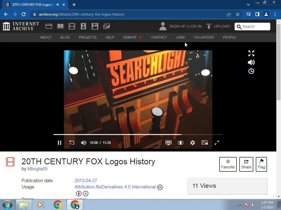Click the address bar URL
The width and height of the screenshot is (281, 210).
tap(82, 14)
